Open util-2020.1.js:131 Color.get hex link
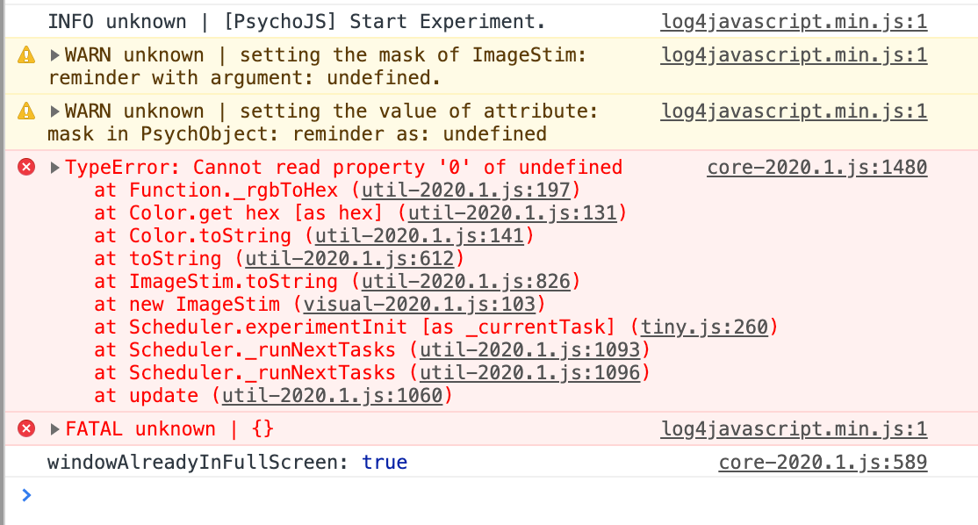This screenshot has height=525, width=978. [512, 212]
